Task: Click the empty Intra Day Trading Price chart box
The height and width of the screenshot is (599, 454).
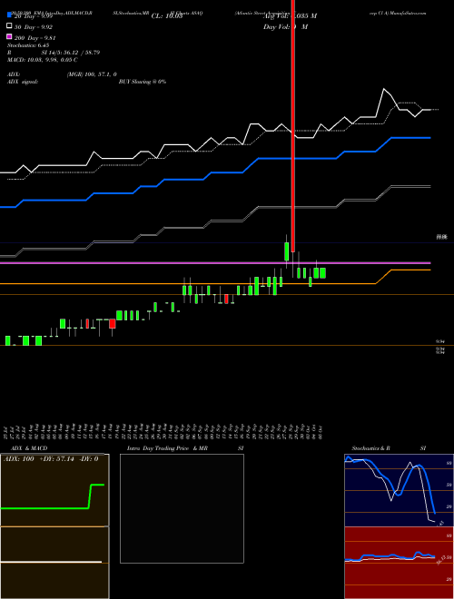Action: pyautogui.click(x=182, y=508)
